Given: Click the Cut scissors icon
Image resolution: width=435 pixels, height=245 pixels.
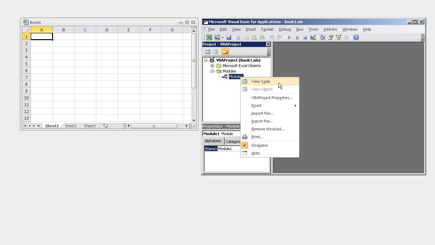Looking at the screenshot, I should 239,37.
